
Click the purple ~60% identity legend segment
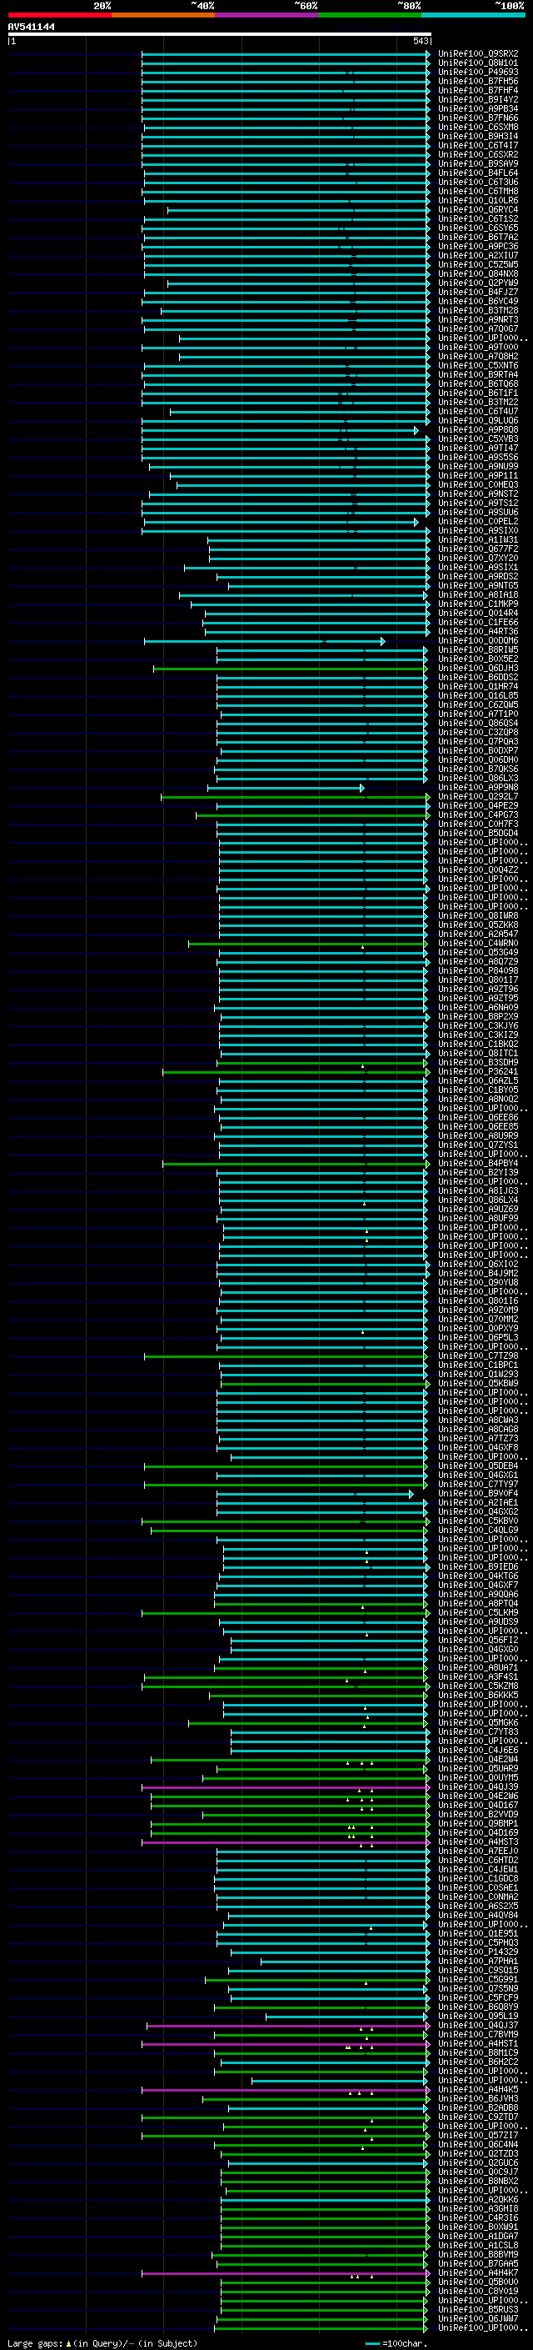pyautogui.click(x=267, y=15)
